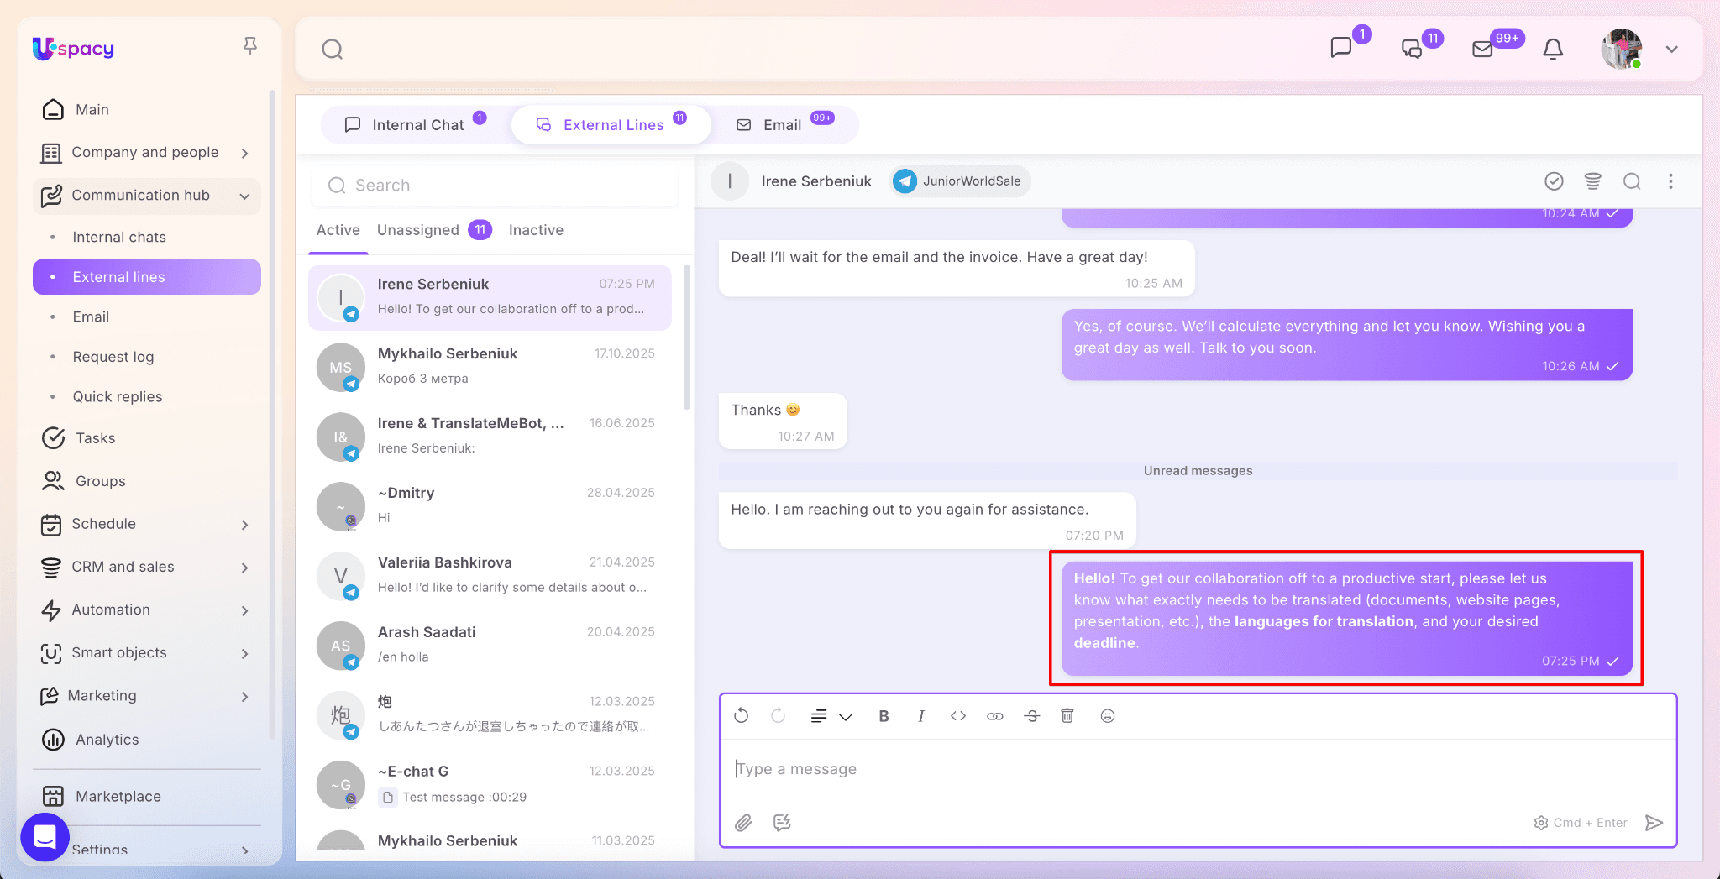This screenshot has width=1720, height=879.
Task: Apply italic formatting in message editor
Action: [x=921, y=716]
